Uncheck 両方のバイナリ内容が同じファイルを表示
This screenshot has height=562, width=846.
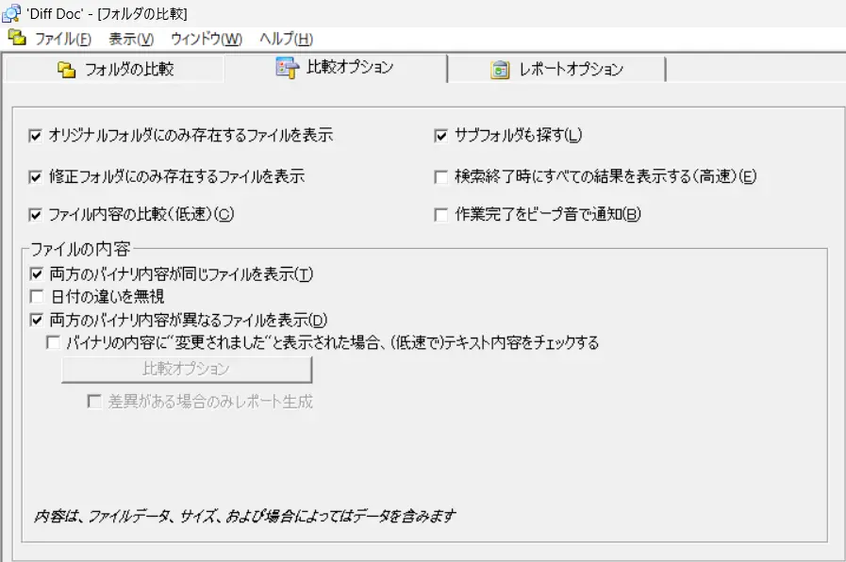[36, 273]
